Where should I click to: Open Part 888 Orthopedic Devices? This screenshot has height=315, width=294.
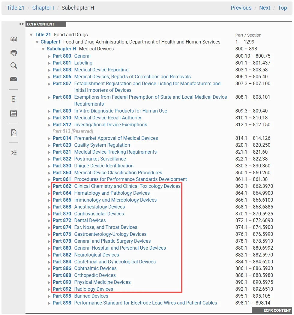point(84,275)
